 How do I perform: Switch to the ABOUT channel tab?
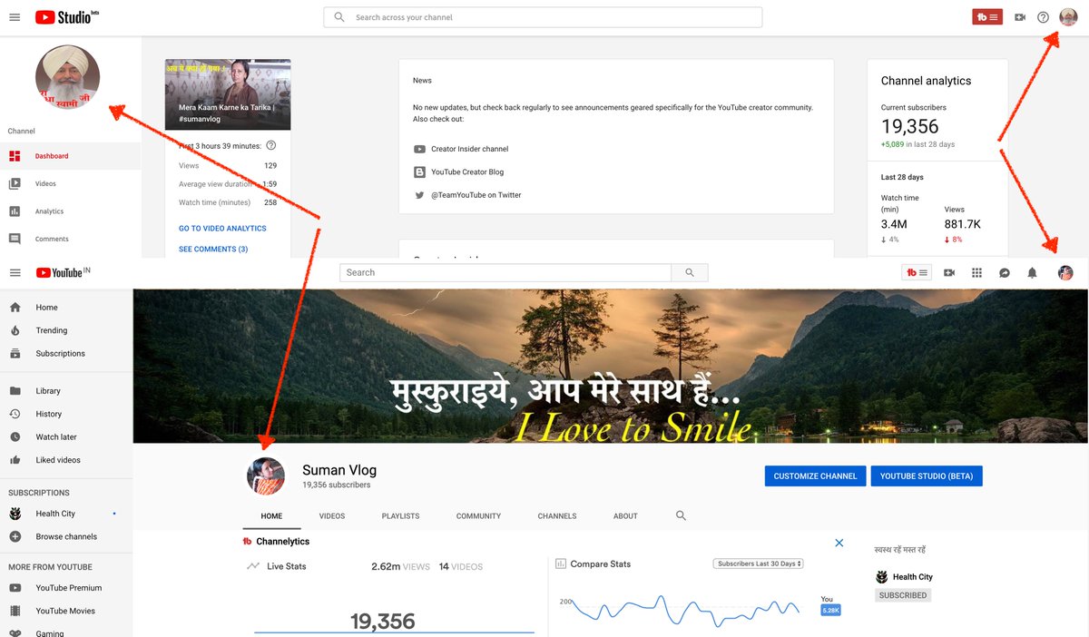point(625,516)
